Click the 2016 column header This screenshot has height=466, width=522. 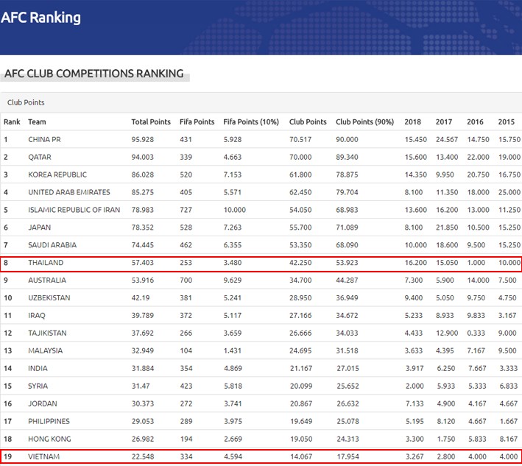[475, 121]
